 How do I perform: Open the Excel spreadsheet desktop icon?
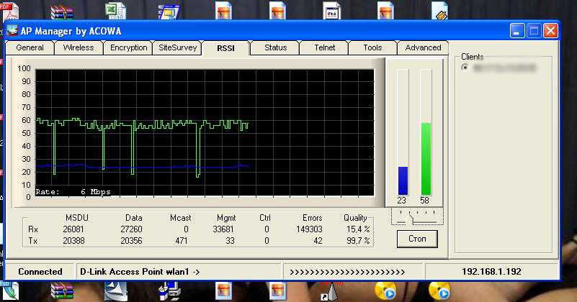tap(112, 10)
